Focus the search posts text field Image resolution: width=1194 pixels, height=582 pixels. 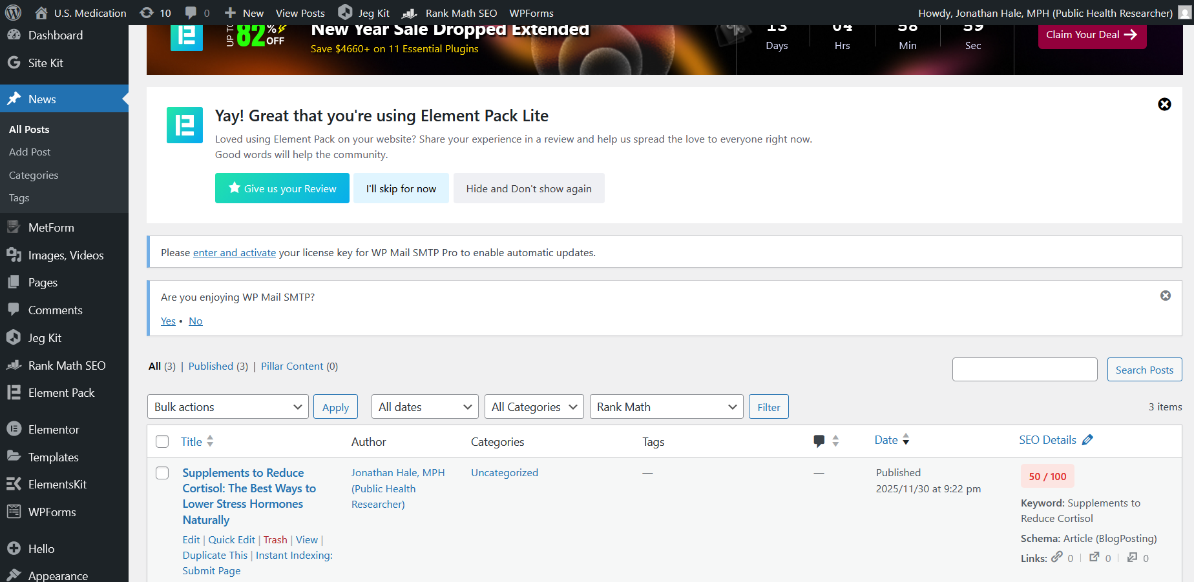coord(1024,370)
